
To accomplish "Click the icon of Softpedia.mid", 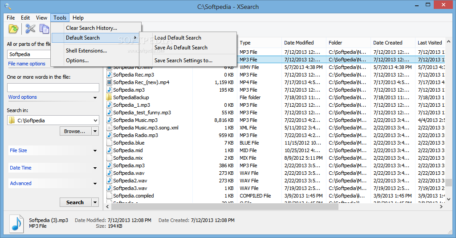I will [x=110, y=150].
